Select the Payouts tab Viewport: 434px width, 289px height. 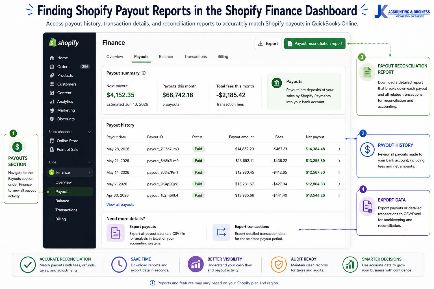[x=141, y=57]
